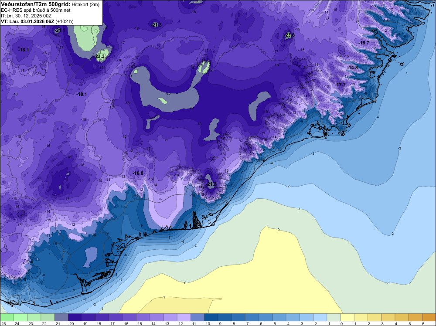
Task: Click orange legend swatch between 5 and 6
Action: tap(416, 317)
